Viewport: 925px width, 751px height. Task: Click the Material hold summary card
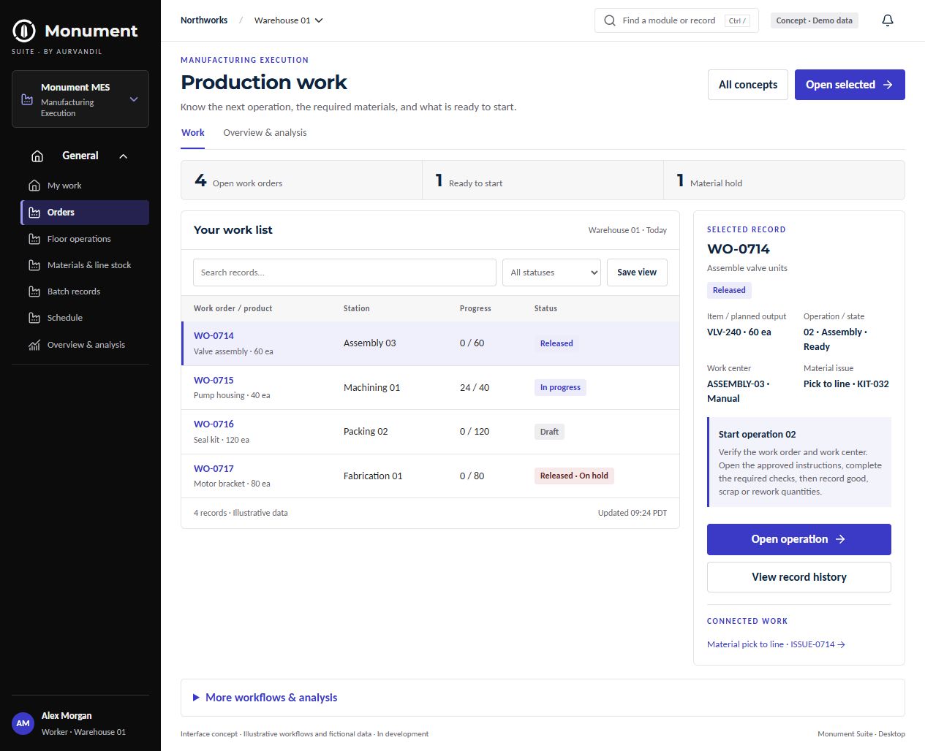click(x=784, y=180)
